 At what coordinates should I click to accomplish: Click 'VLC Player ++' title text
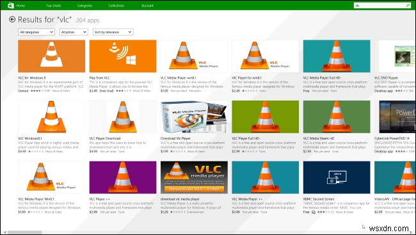pyautogui.click(x=99, y=199)
